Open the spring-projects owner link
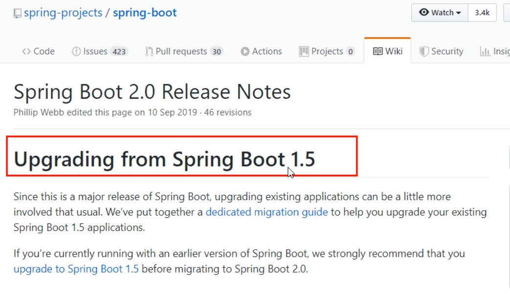The height and width of the screenshot is (294, 510). tap(63, 13)
